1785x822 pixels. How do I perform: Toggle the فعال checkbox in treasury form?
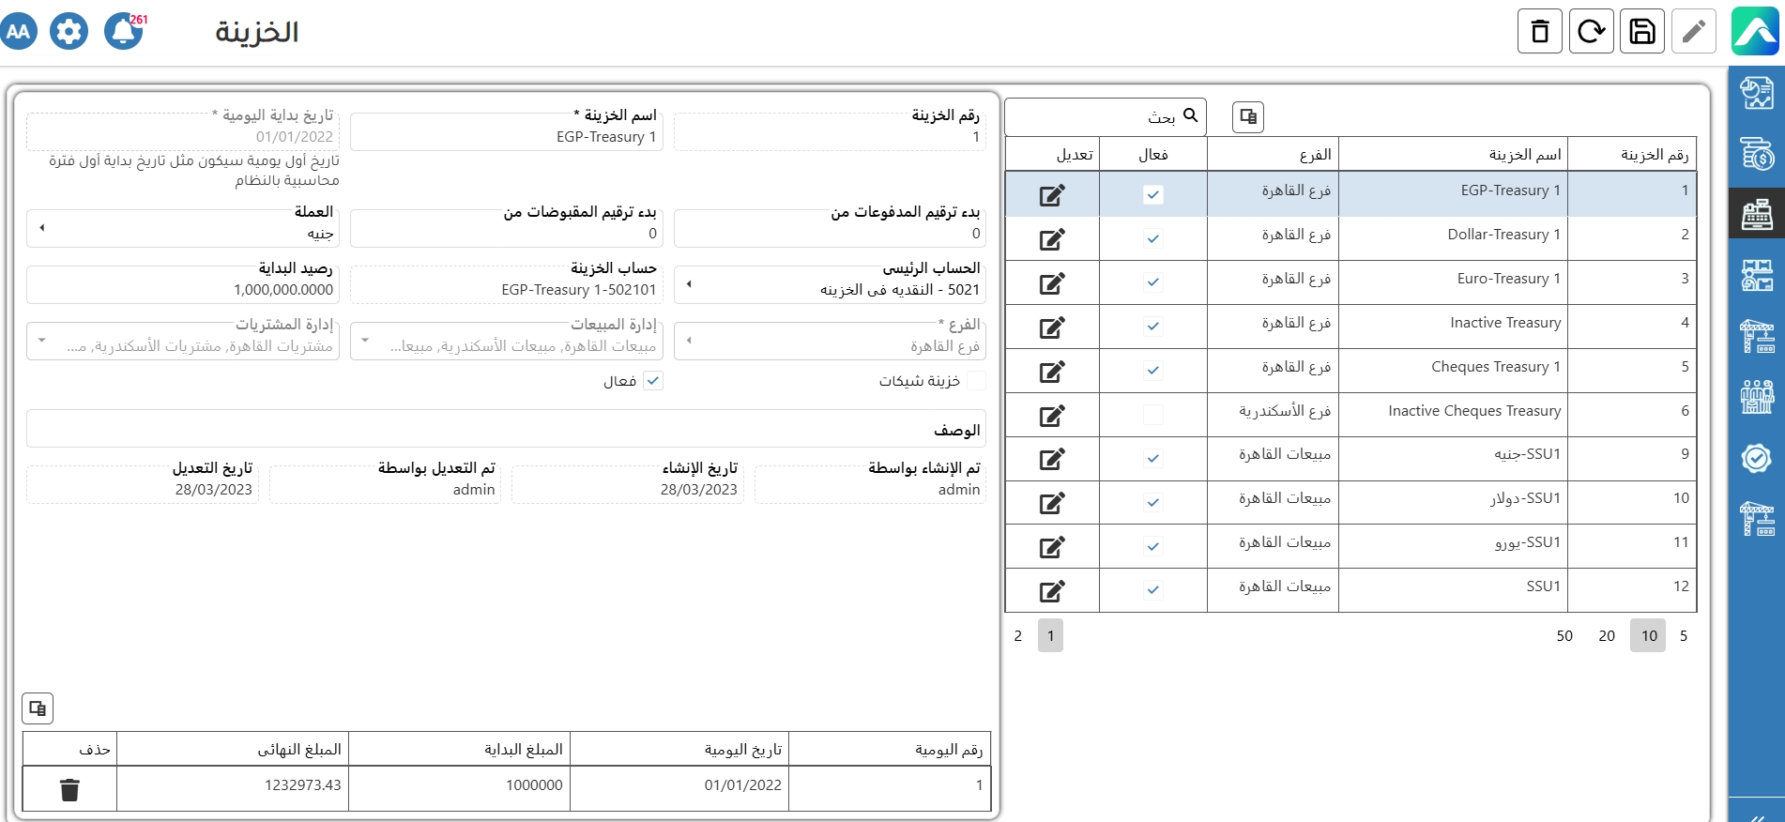pyautogui.click(x=653, y=380)
